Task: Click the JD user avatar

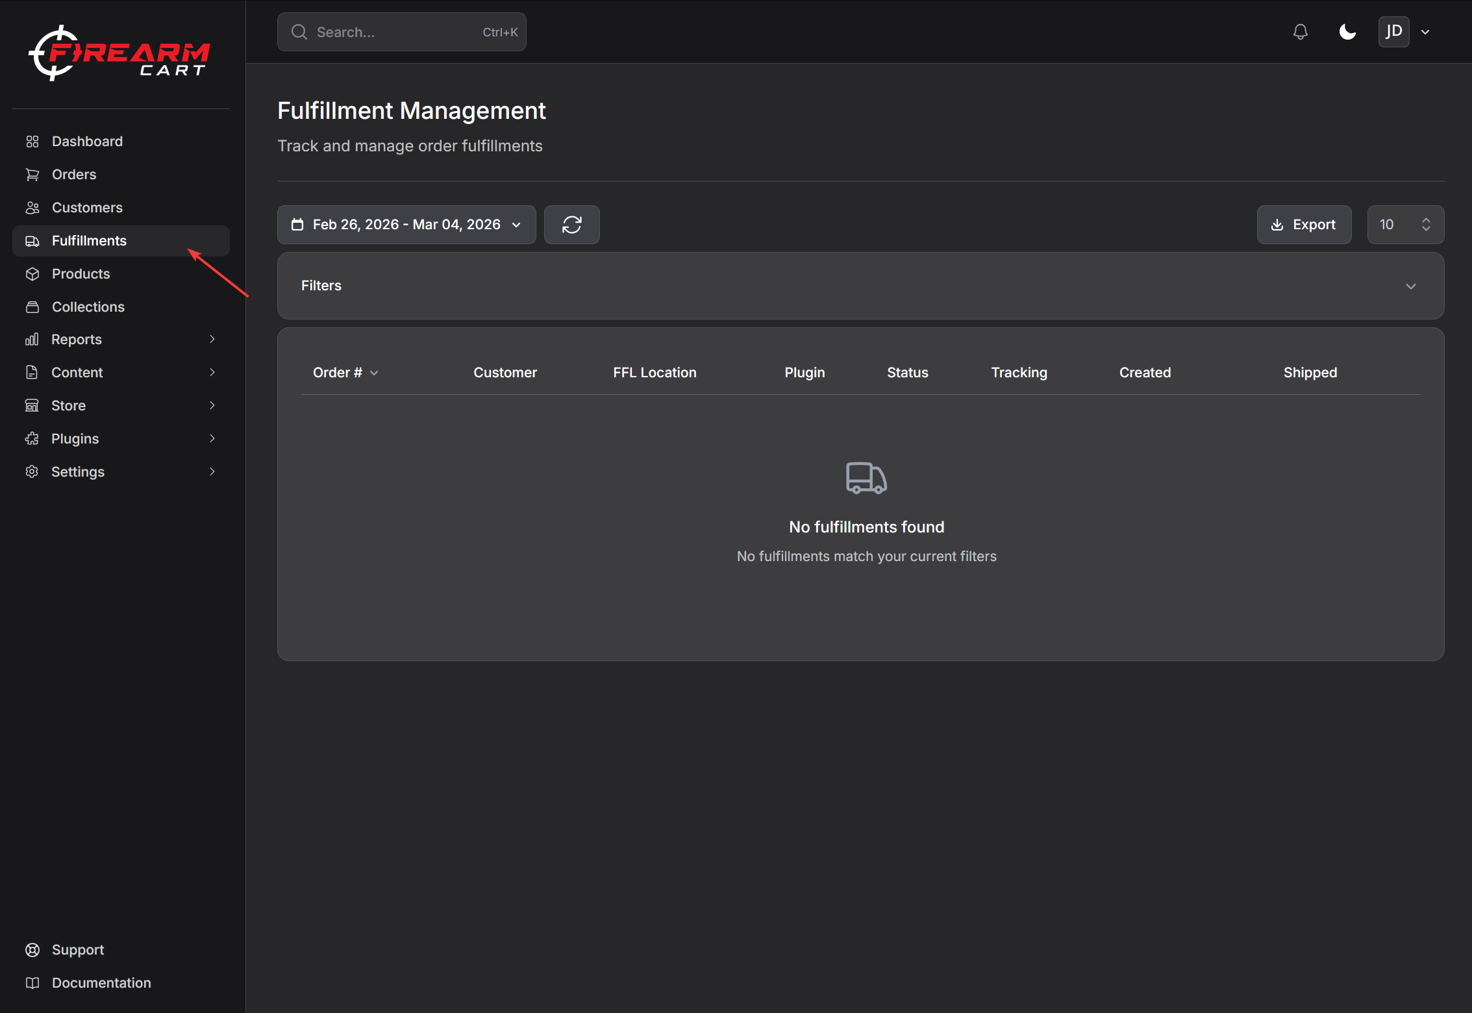Action: click(1394, 32)
